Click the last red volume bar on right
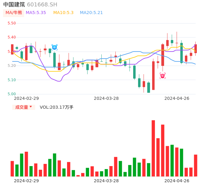The image size is (210, 185). 195,165
